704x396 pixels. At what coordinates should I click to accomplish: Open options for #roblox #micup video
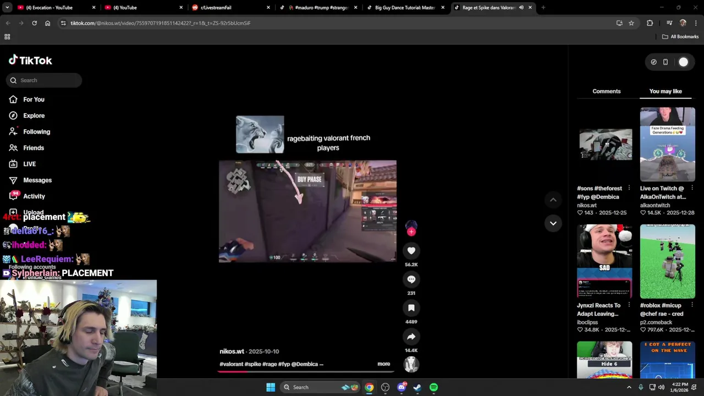pos(692,305)
